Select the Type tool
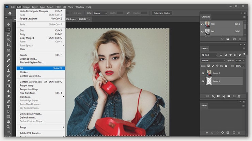This screenshot has width=252, height=141. click(9, 106)
